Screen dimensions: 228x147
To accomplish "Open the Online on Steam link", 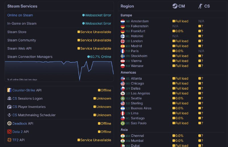I will click(x=20, y=15).
